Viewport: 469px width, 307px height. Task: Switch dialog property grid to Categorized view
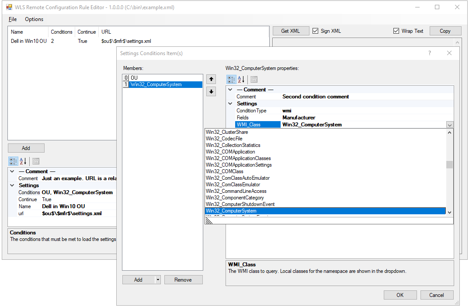coord(231,79)
